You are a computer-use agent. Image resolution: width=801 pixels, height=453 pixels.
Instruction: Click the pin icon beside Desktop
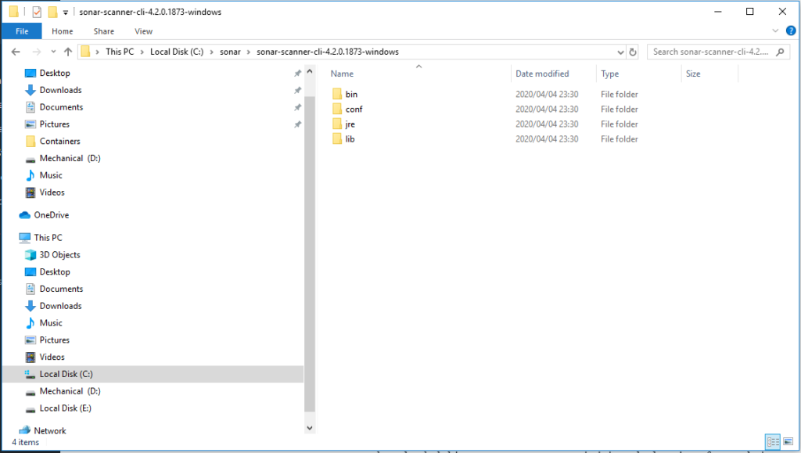point(297,74)
